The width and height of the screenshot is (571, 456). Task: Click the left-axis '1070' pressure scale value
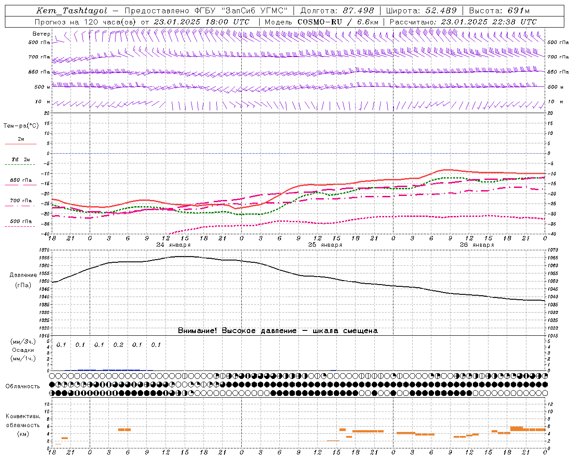[45, 250]
